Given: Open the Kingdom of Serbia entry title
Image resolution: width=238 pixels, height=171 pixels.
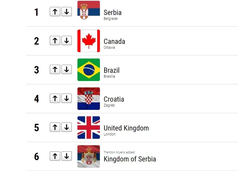Looking at the screenshot, I should 130,159.
